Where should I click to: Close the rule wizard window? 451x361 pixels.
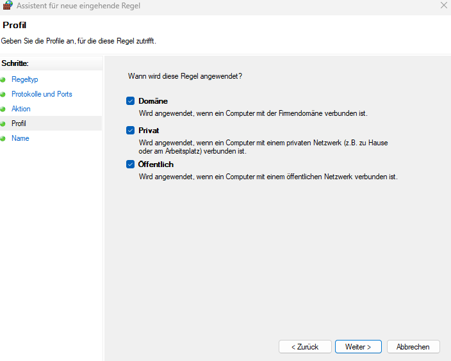point(443,6)
